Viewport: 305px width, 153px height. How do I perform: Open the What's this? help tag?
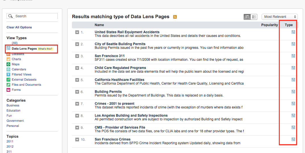pos(45,49)
